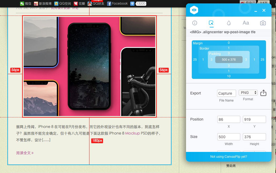Open the Mockup link in article text
Screen dimensions: 276x173
pos(132,133)
